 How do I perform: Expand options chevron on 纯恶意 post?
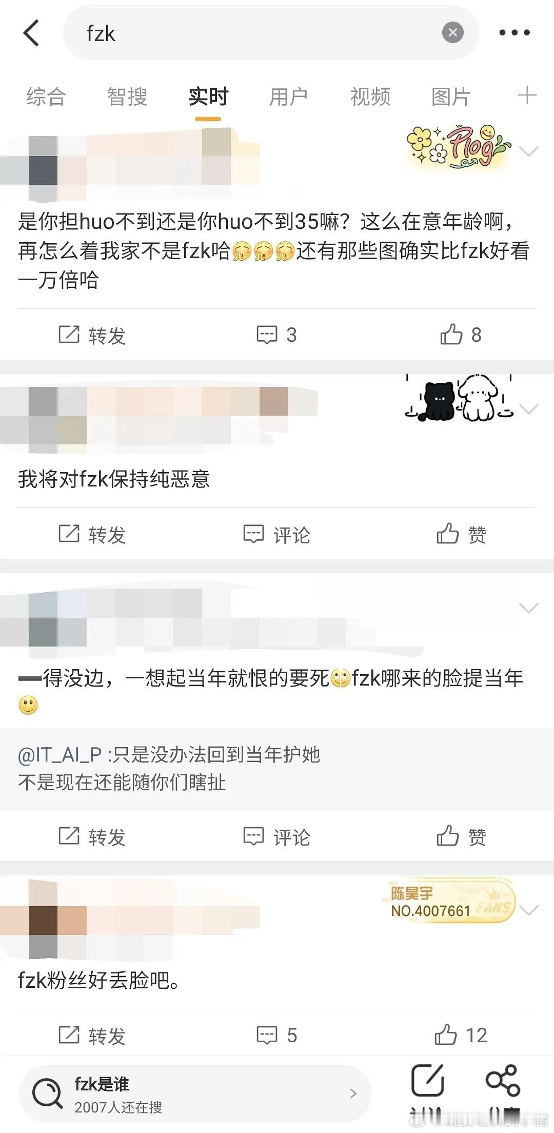click(x=529, y=408)
